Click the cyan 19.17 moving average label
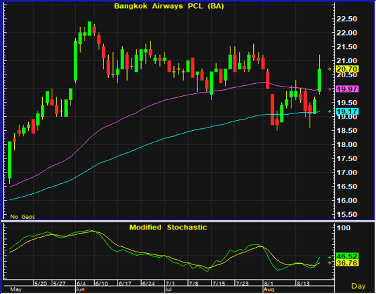 347,111
